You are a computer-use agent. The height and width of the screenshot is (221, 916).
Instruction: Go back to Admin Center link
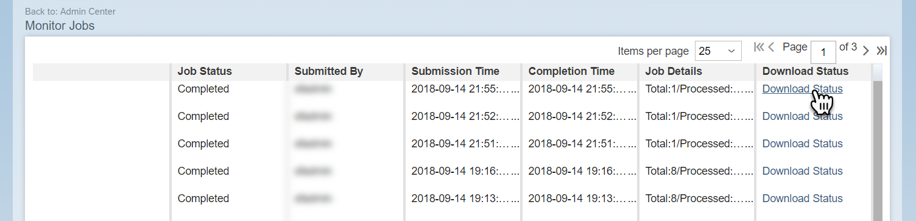click(70, 12)
